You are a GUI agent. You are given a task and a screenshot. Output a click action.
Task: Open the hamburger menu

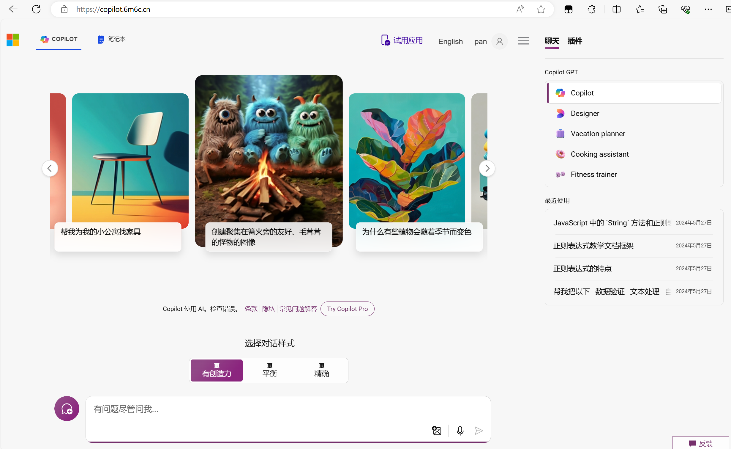[x=523, y=41]
